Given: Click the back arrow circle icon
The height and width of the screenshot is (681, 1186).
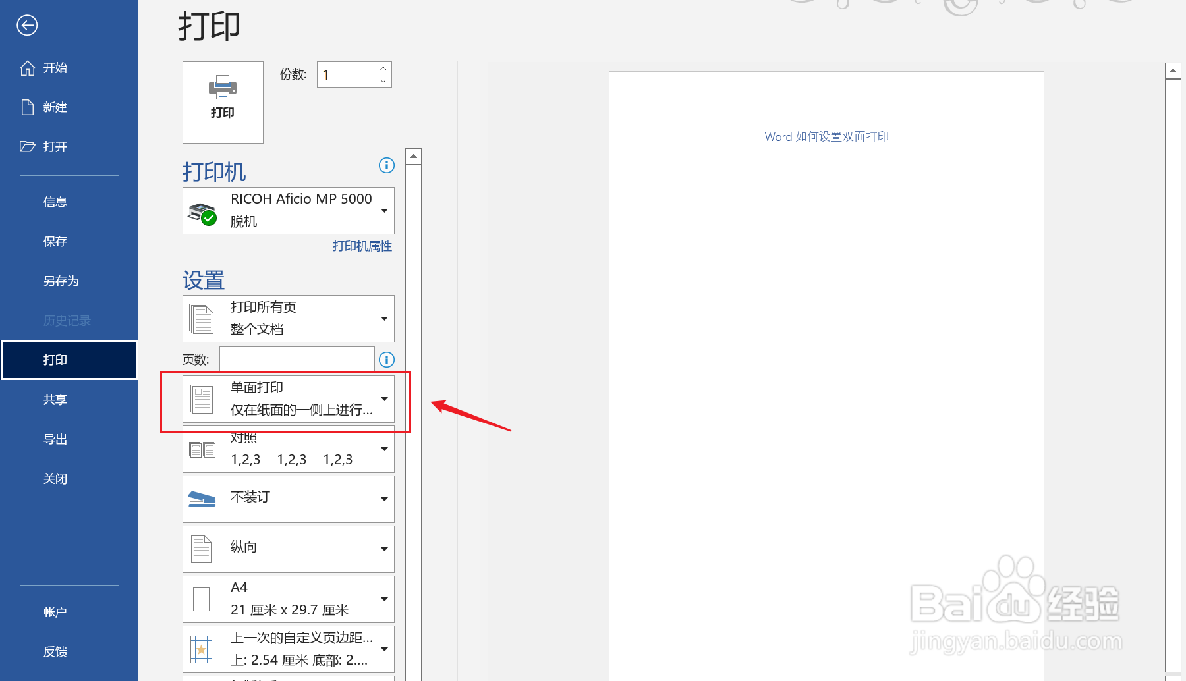Looking at the screenshot, I should click(27, 26).
